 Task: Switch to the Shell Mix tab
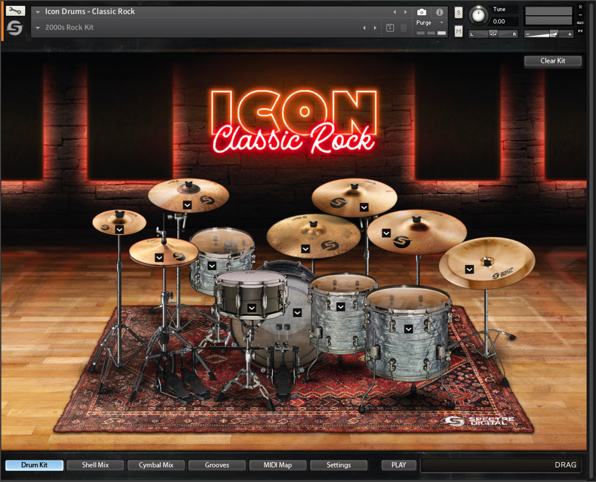coord(95,465)
